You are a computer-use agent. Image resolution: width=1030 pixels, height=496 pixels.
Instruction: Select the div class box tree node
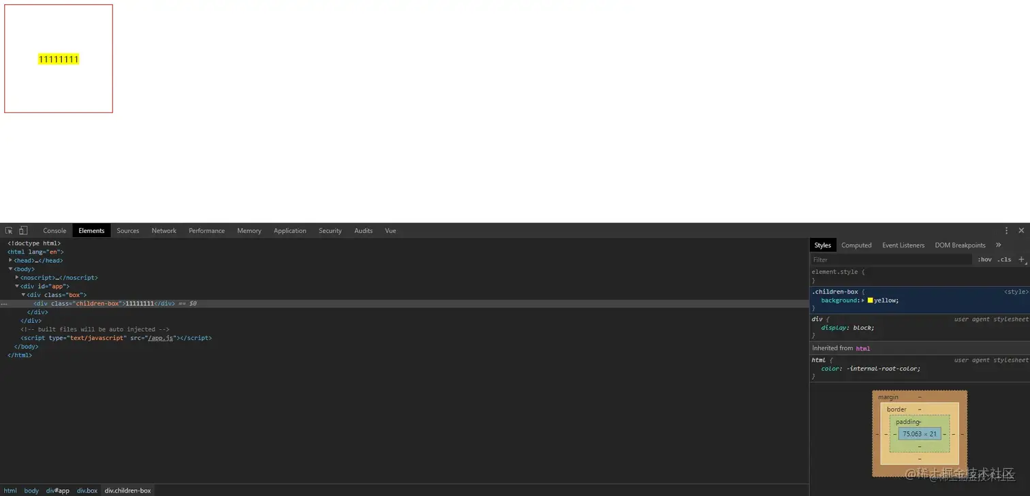point(57,295)
